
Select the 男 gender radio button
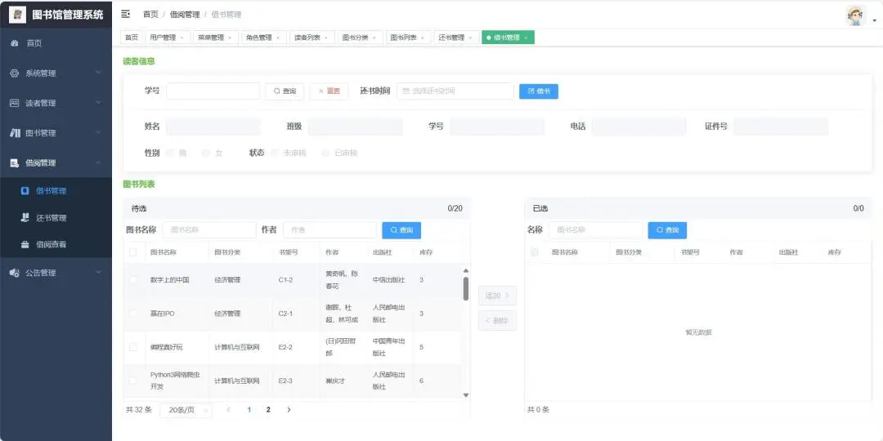[x=171, y=153]
